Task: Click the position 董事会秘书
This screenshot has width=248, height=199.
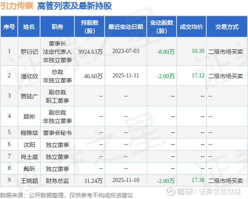Action: pos(57,133)
